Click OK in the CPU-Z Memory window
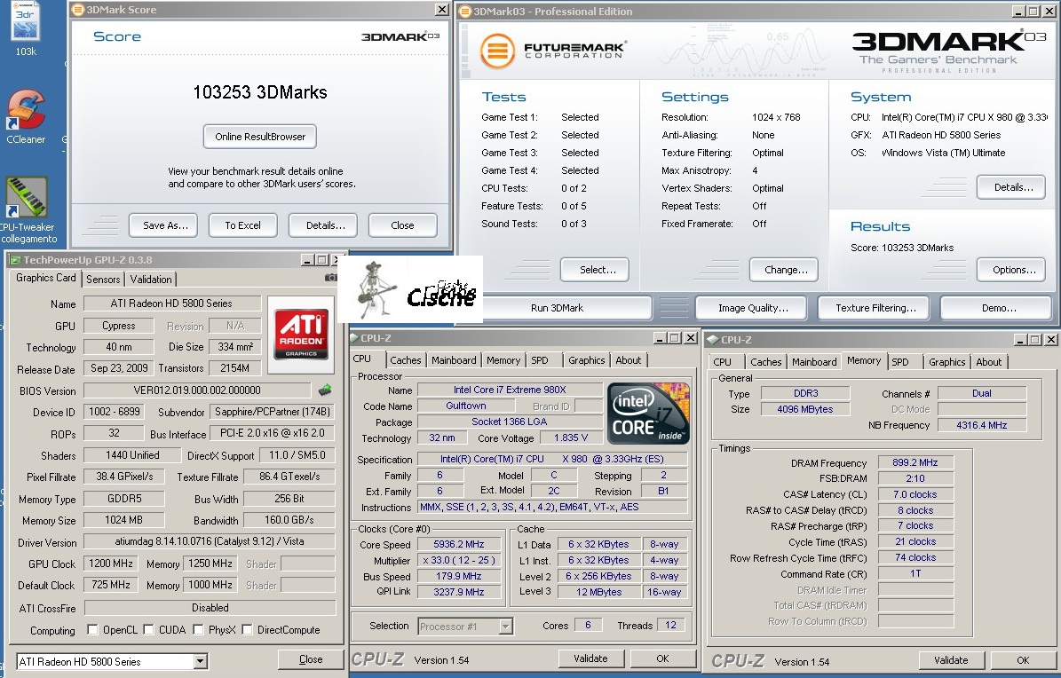 click(x=1023, y=660)
